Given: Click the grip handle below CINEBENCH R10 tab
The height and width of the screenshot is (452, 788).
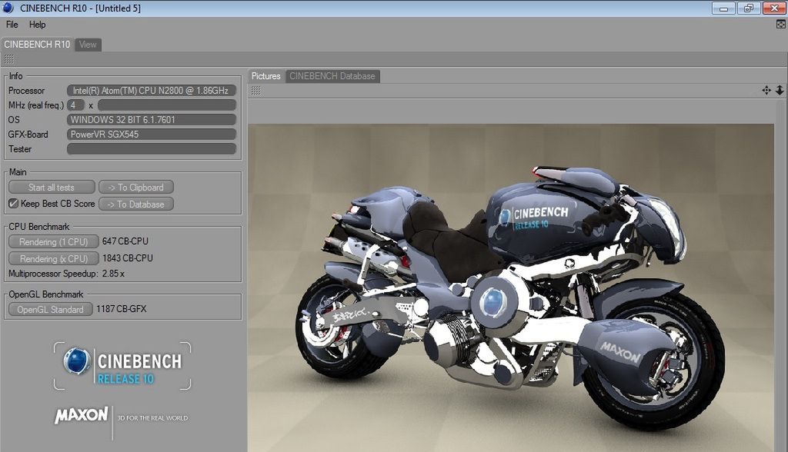Looking at the screenshot, I should [9, 59].
